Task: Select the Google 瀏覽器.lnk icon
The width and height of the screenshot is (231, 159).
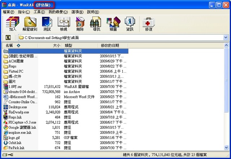Action: [x=6, y=127]
